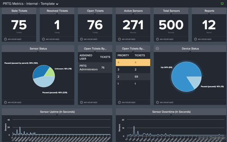
Task: Select the total sensors count 500
Action: (x=171, y=25)
